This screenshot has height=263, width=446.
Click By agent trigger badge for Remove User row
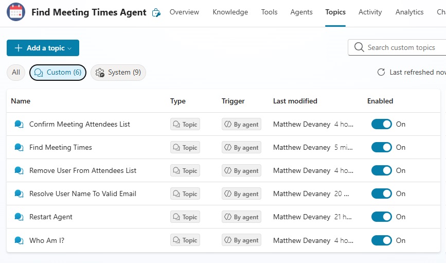point(241,170)
